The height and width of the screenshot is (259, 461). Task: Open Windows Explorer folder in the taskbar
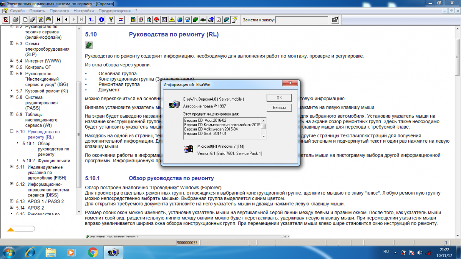coord(51,252)
